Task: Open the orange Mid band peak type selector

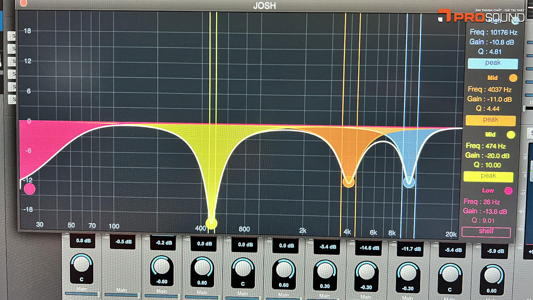Action: [x=490, y=120]
